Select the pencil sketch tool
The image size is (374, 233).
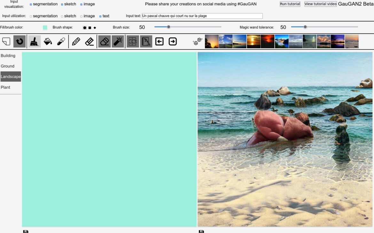coord(76,41)
